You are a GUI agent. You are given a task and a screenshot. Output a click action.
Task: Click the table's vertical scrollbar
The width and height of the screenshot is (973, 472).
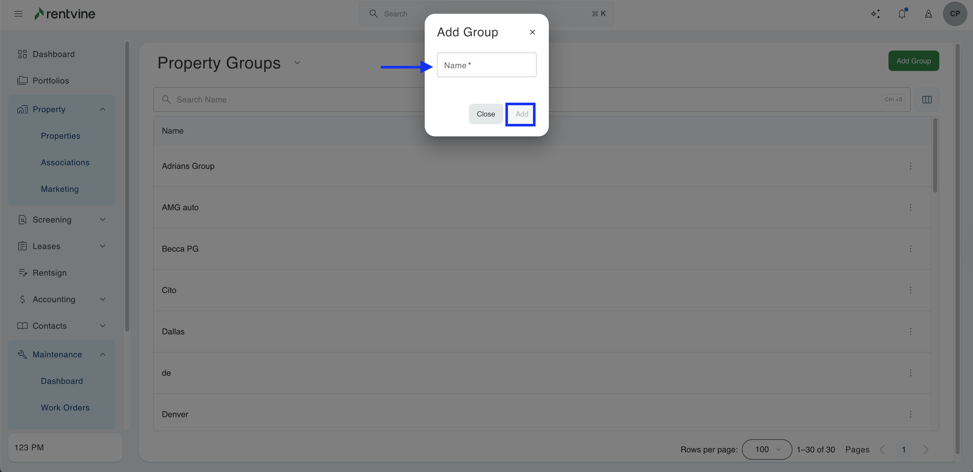click(935, 155)
